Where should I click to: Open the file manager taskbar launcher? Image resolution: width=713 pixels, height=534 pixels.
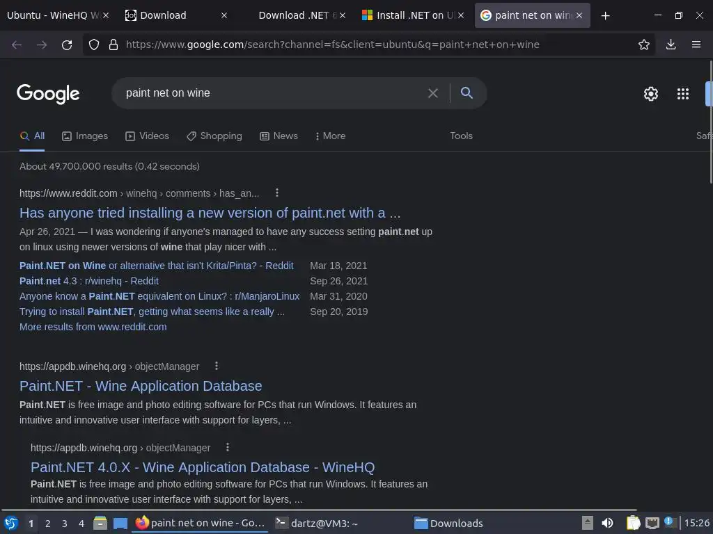point(100,523)
